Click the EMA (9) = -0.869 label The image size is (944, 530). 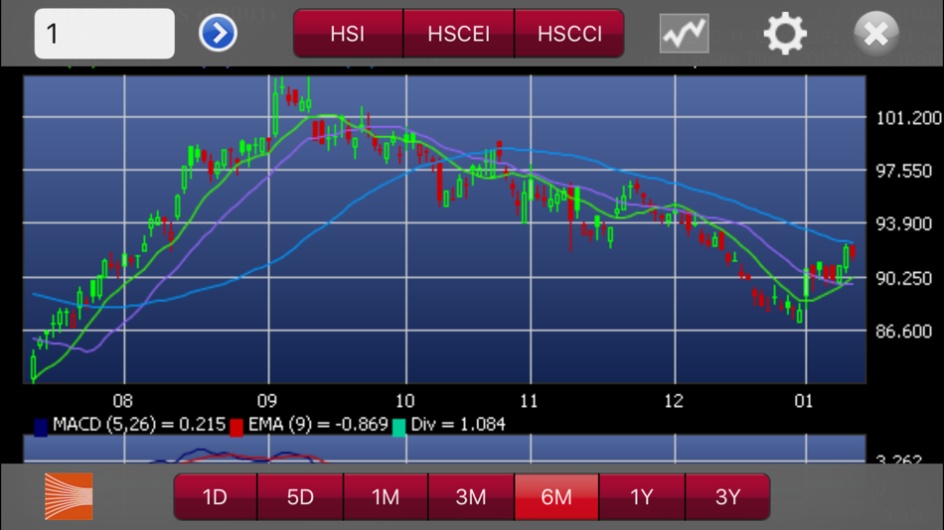point(318,425)
